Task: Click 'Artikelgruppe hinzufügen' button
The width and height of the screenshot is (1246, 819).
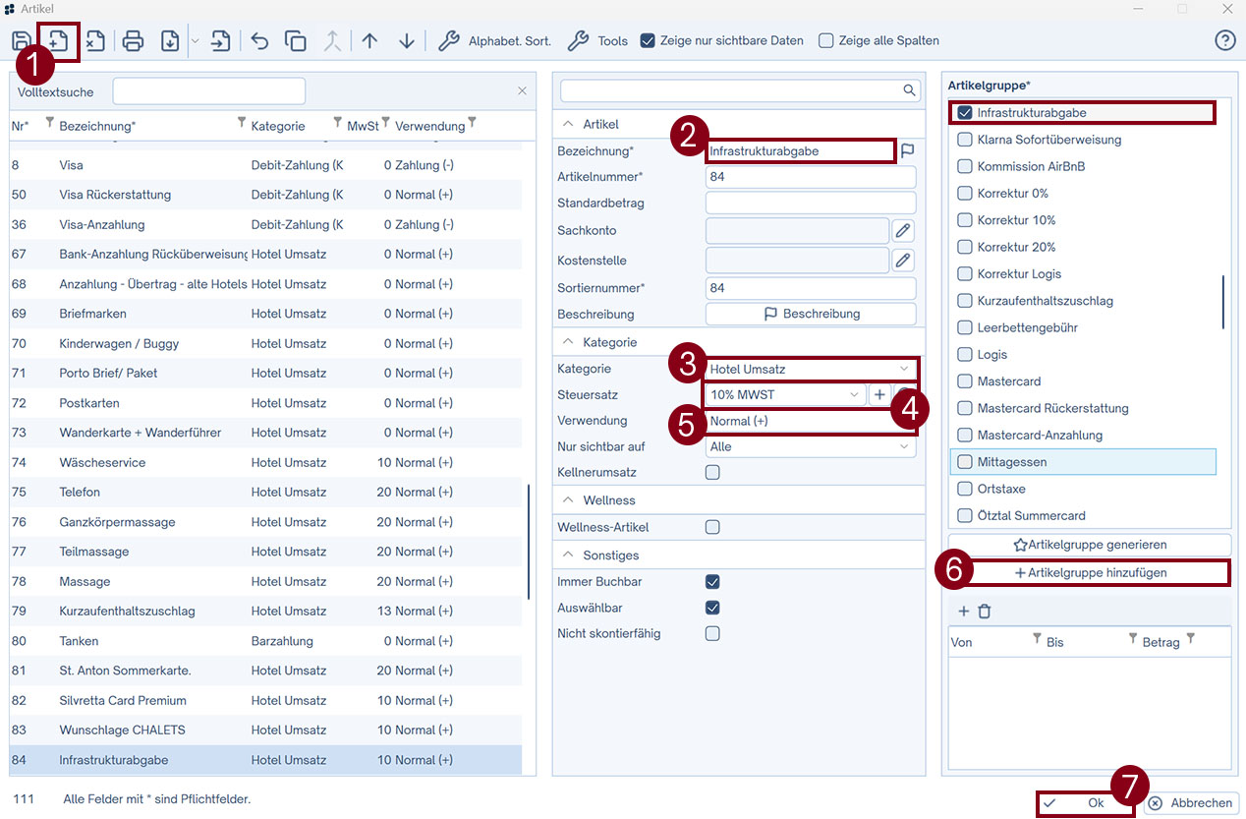Action: (x=1089, y=573)
